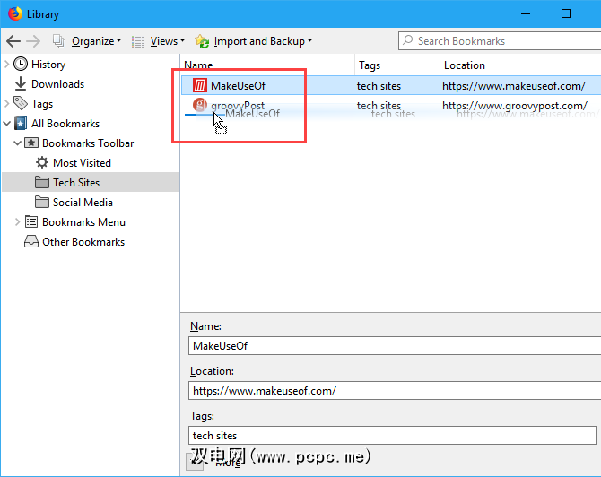Focus the Search Bookmarks field
The height and width of the screenshot is (477, 601).
point(500,41)
